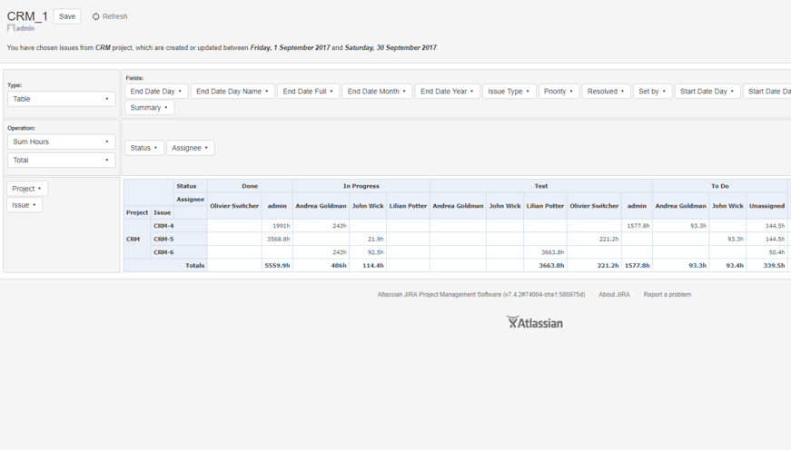Expand the End Date Day Name field
The width and height of the screenshot is (791, 450).
[x=232, y=92]
